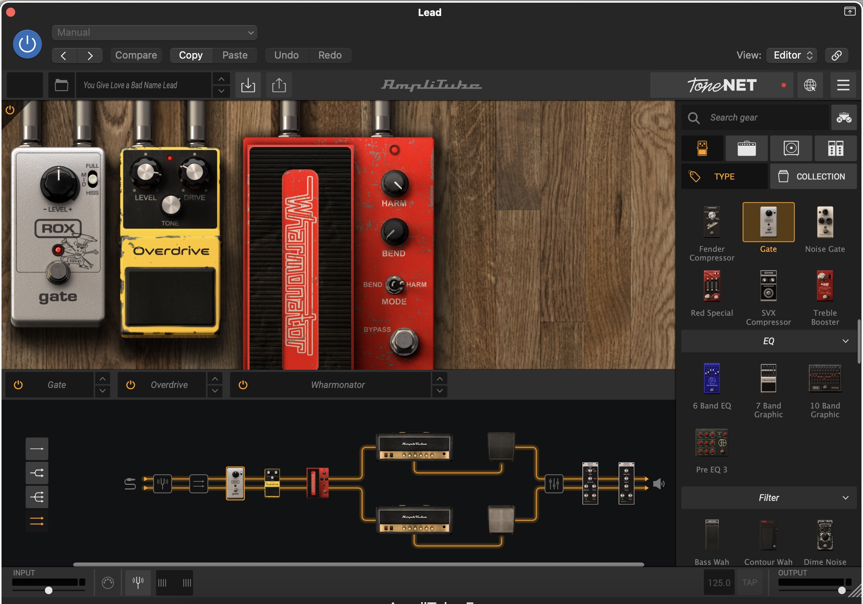This screenshot has height=604, width=863.
Task: Select the Amp gear category
Action: coord(746,148)
